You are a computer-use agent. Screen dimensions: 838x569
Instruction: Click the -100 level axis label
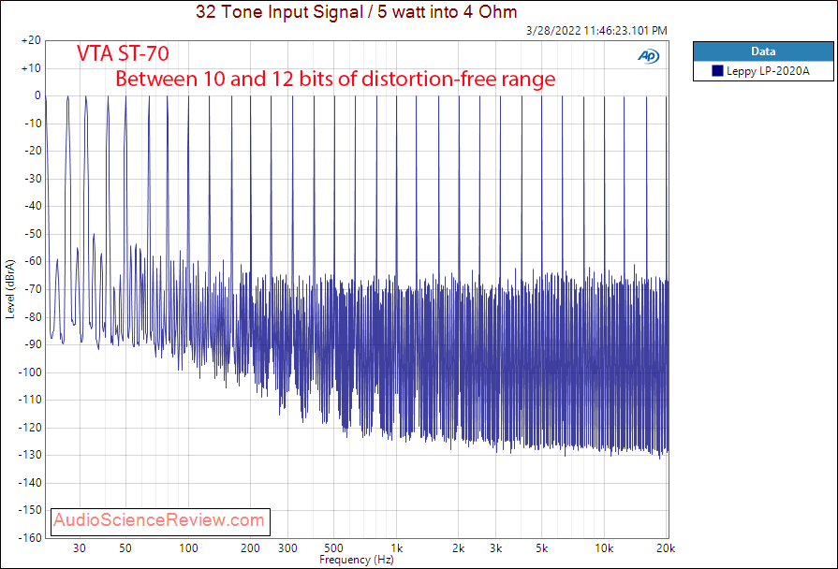(x=30, y=372)
